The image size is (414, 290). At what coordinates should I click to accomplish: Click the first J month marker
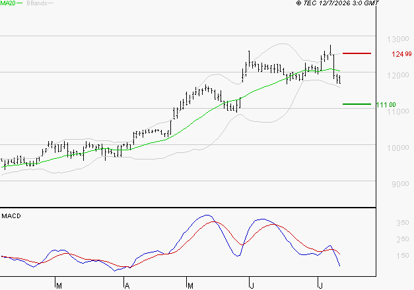tap(252, 286)
